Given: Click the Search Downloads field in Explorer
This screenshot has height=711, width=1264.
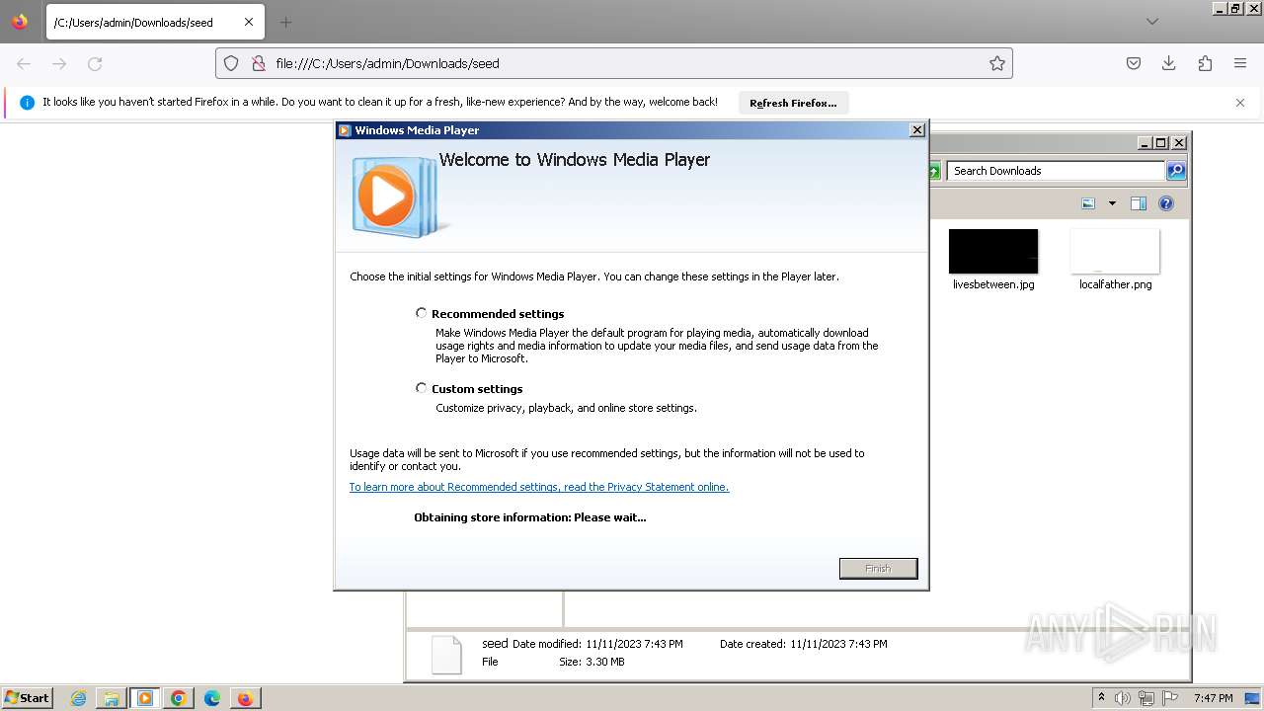Looking at the screenshot, I should click(1057, 171).
